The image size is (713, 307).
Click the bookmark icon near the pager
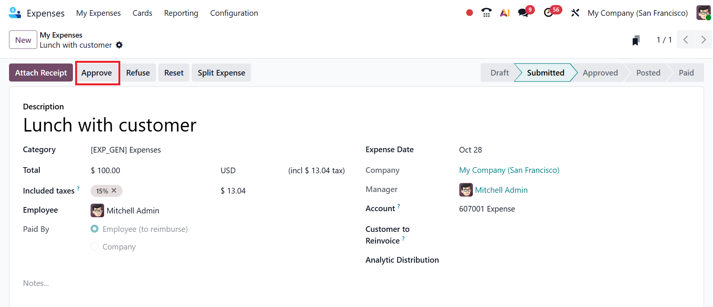point(636,40)
